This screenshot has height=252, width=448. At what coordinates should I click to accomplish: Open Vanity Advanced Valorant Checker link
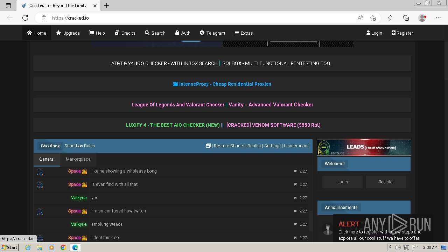pyautogui.click(x=271, y=105)
